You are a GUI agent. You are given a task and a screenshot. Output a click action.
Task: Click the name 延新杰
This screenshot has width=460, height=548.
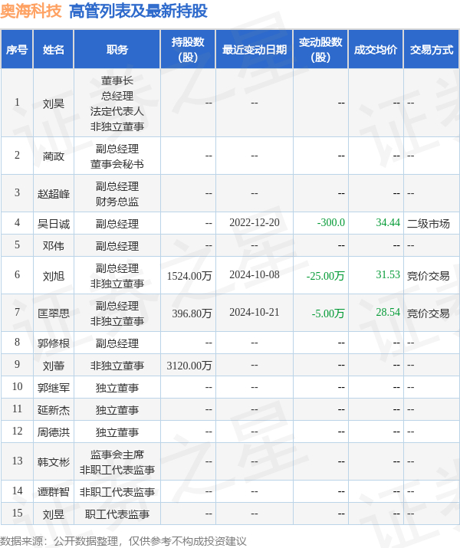click(x=54, y=410)
